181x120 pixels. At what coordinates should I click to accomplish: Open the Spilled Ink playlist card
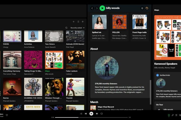[99, 27]
